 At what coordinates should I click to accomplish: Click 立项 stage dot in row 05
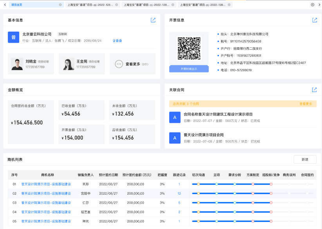pos(217,221)
